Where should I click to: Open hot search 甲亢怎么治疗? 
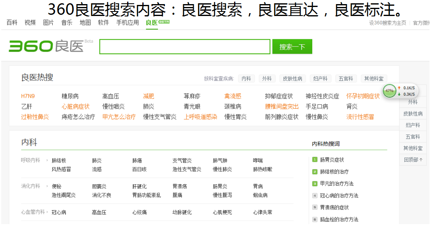[x=119, y=117]
